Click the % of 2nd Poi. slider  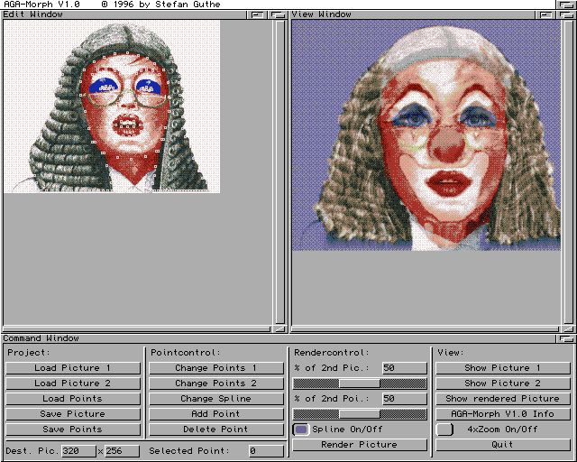click(x=360, y=414)
